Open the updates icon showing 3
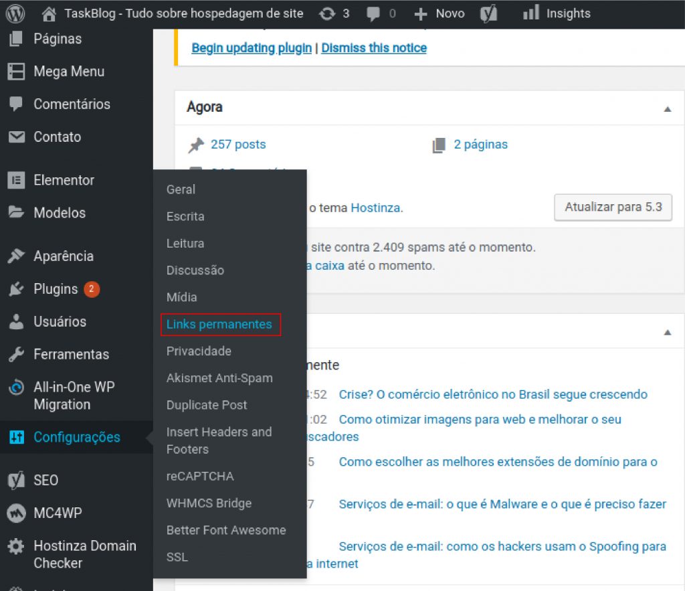Screen dimensions: 685x591 coord(328,13)
